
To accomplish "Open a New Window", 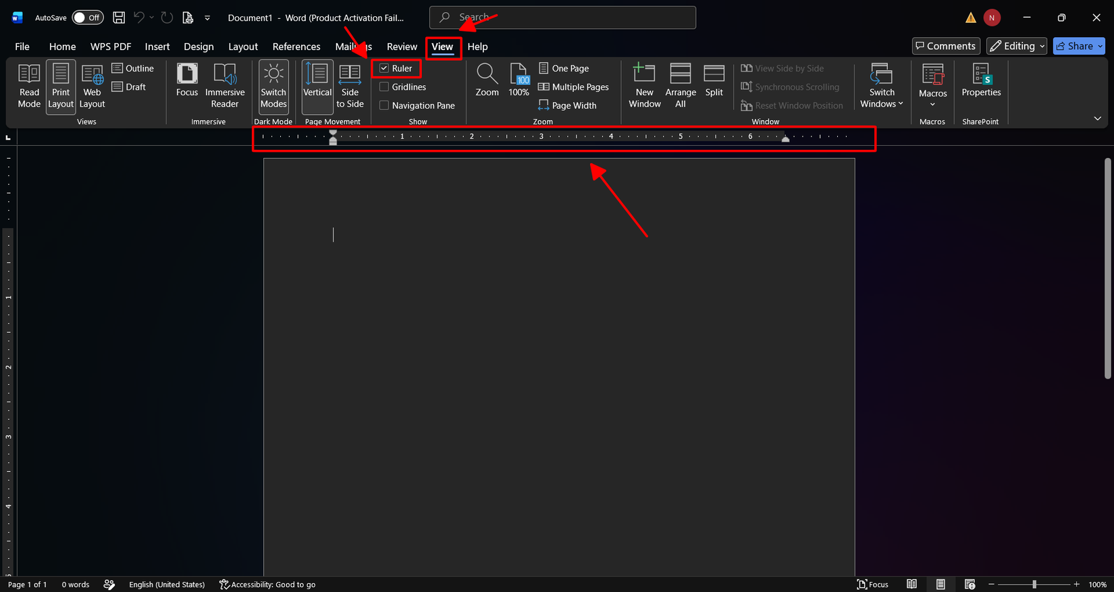I will 645,86.
